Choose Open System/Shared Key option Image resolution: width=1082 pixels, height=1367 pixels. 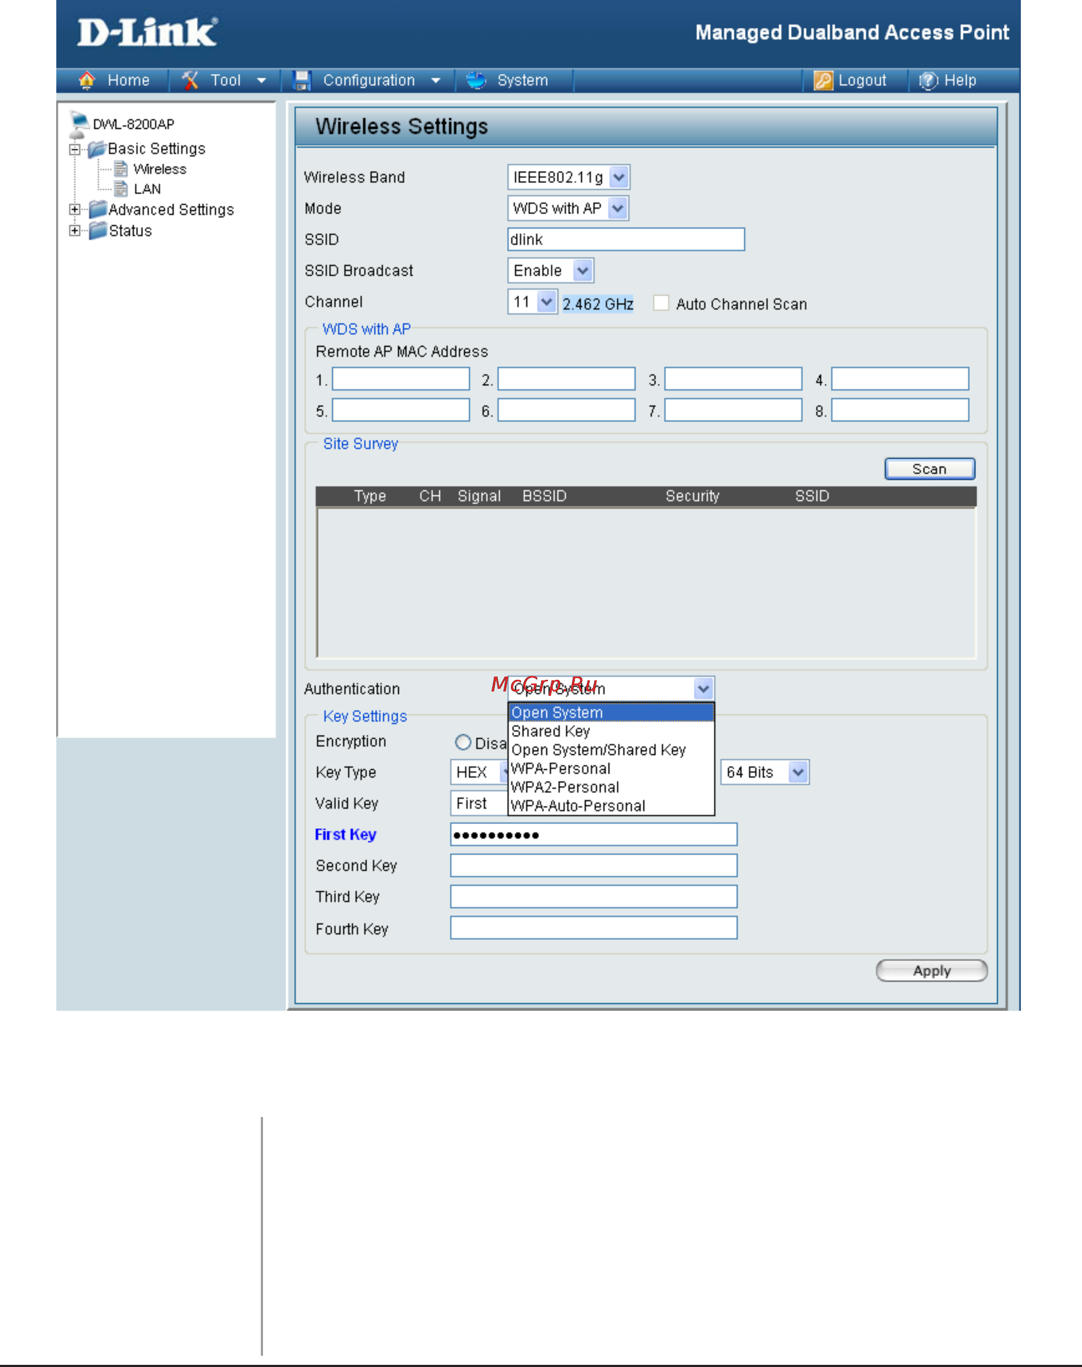(x=611, y=749)
